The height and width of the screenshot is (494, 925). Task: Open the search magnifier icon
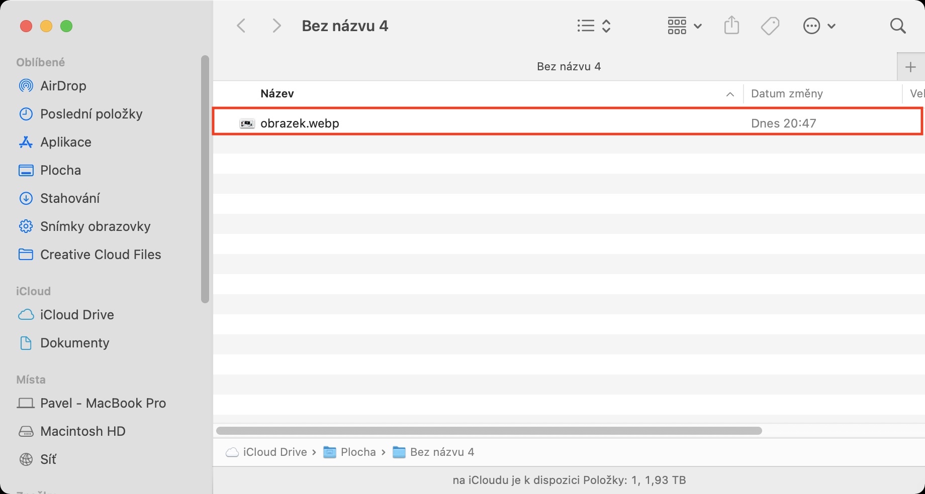pos(897,26)
